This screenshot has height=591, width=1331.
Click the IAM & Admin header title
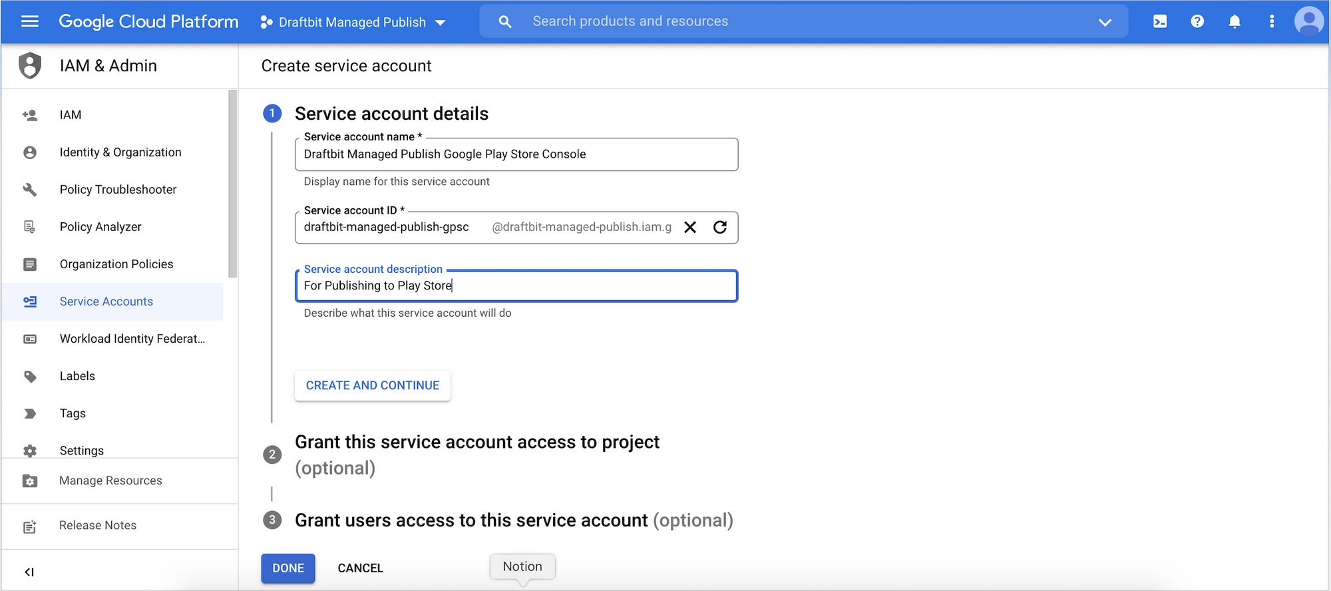(108, 65)
